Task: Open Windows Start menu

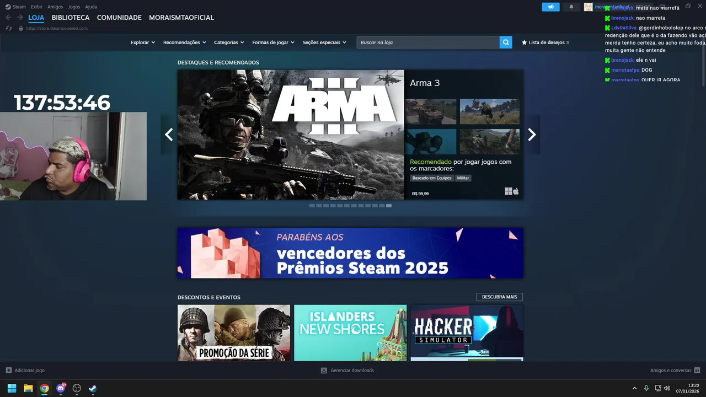Action: [12, 388]
